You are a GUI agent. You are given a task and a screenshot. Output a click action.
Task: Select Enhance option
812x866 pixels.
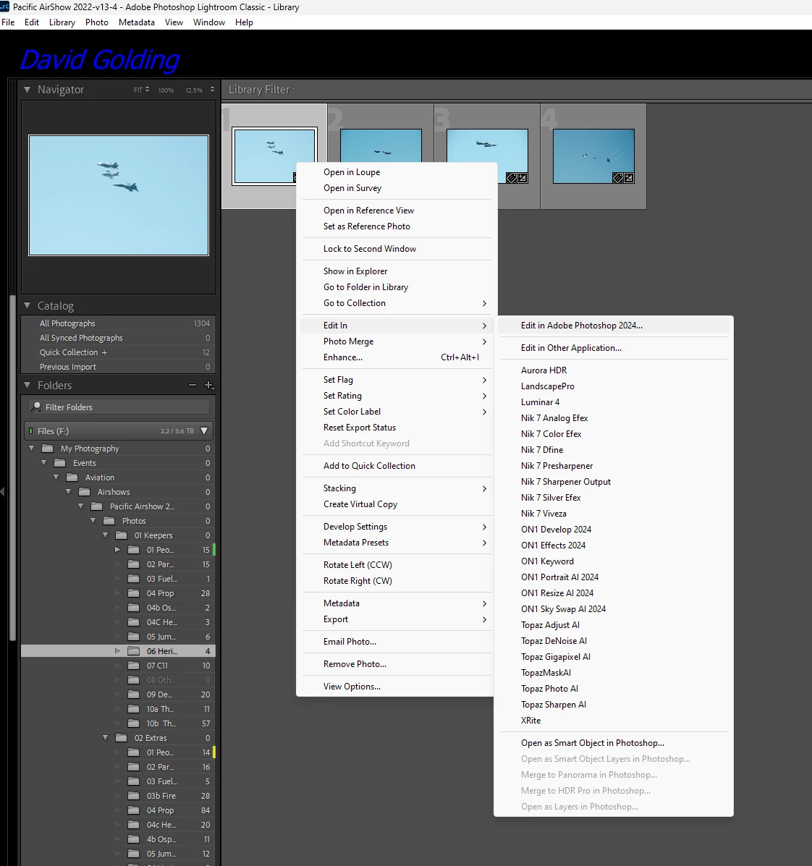click(x=397, y=357)
